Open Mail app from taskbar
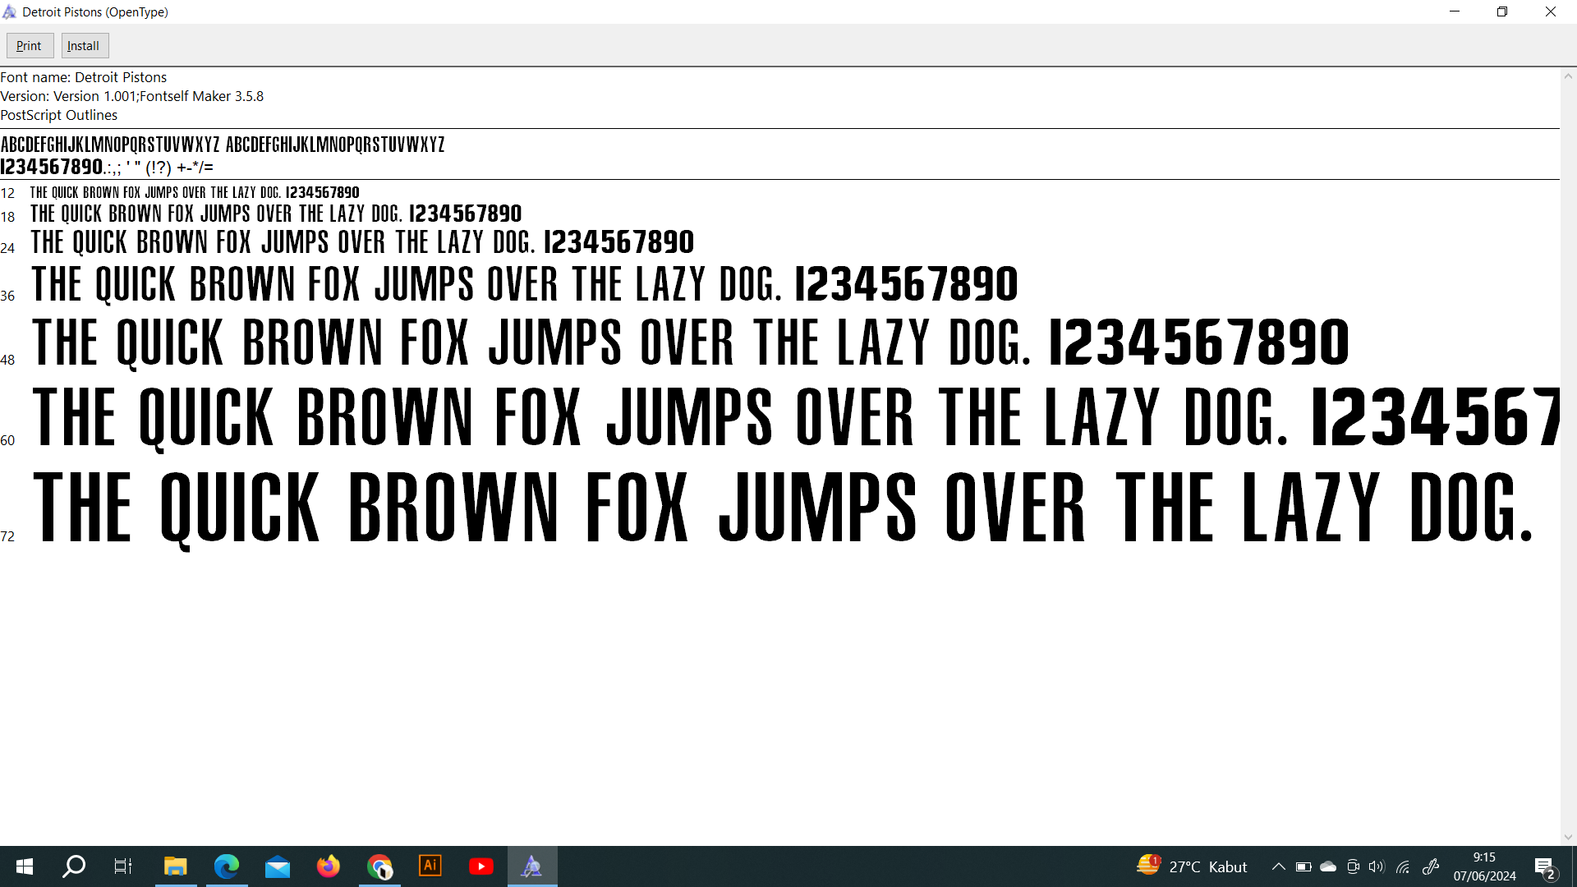This screenshot has height=887, width=1577. [278, 866]
